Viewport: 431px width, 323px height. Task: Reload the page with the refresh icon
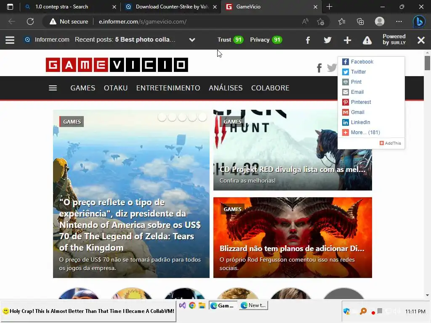point(30,21)
